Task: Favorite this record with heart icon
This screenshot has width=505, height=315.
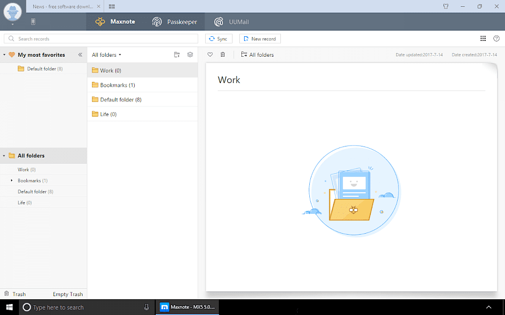Action: pyautogui.click(x=210, y=55)
